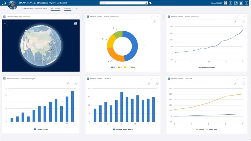Open the Revenue widget dropdown menu
Image resolution: width=251 pixels, height=141 pixels.
[158, 79]
